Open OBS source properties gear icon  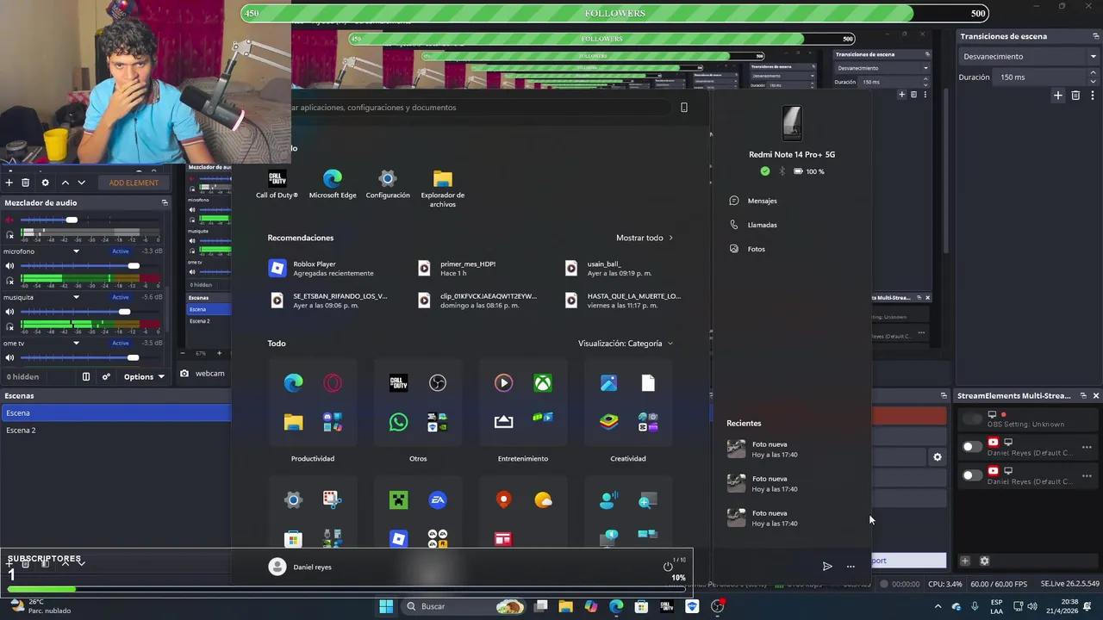pos(45,183)
